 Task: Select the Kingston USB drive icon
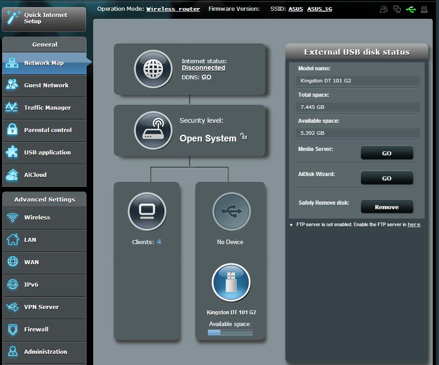pyautogui.click(x=231, y=282)
